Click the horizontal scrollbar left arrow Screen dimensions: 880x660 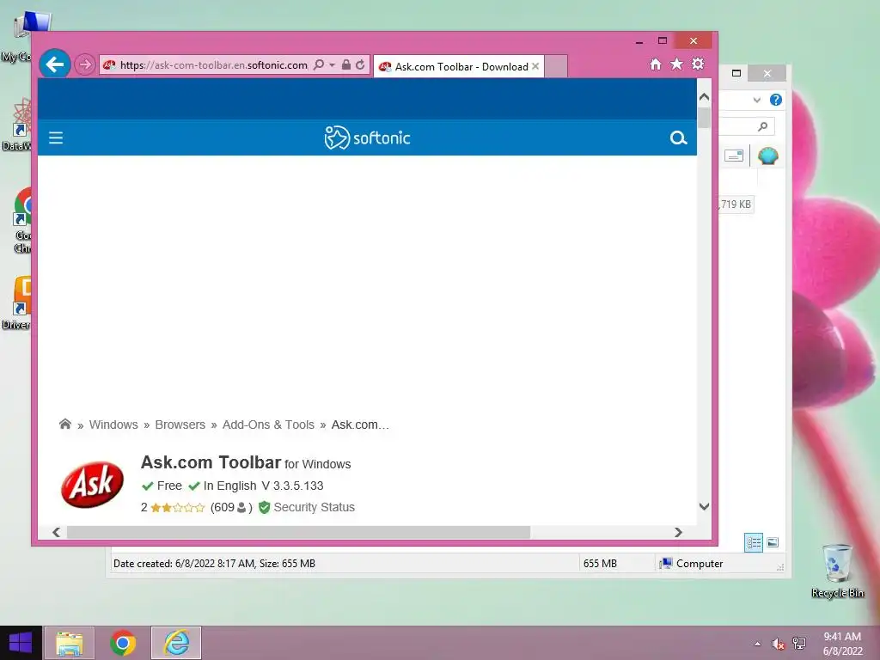56,532
